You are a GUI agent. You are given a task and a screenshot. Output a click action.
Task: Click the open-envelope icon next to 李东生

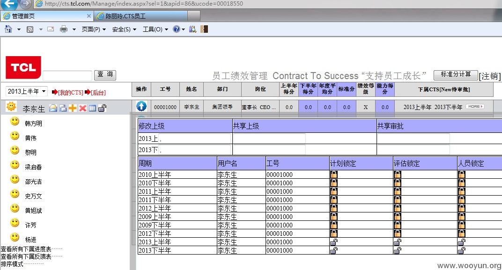53,108
